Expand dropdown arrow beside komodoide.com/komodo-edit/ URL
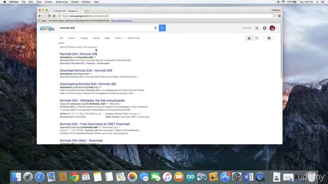328x184 pixels. pyautogui.click(x=95, y=57)
